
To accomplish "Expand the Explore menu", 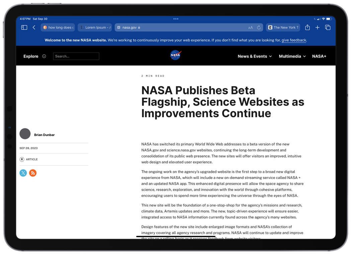I will click(34, 56).
